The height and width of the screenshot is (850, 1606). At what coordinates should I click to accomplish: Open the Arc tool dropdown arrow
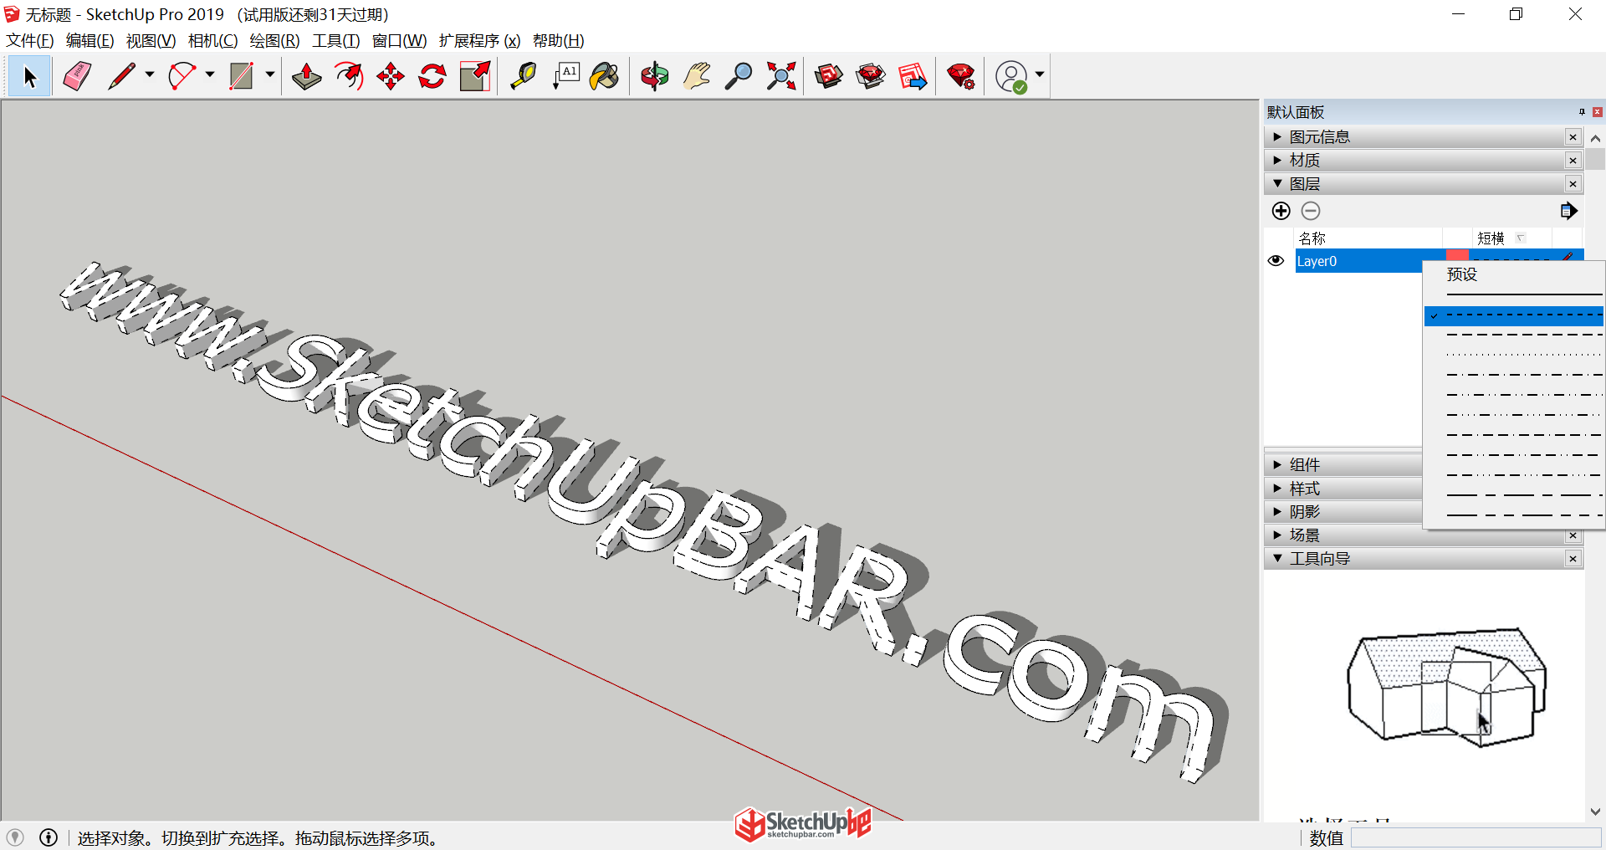coord(210,75)
